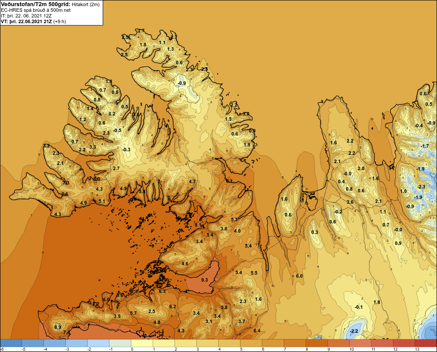This screenshot has width=437, height=352.
Task: Click the pale yellow swatch between 0 and 1
Action: (142, 343)
